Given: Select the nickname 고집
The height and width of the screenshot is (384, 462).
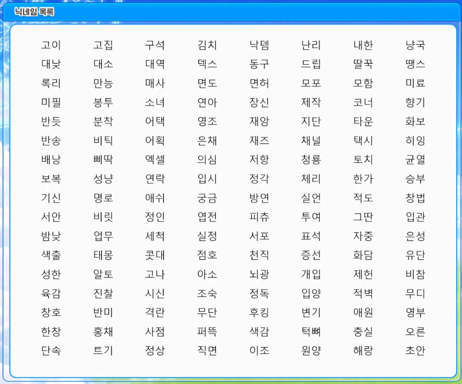Looking at the screenshot, I should (x=103, y=45).
